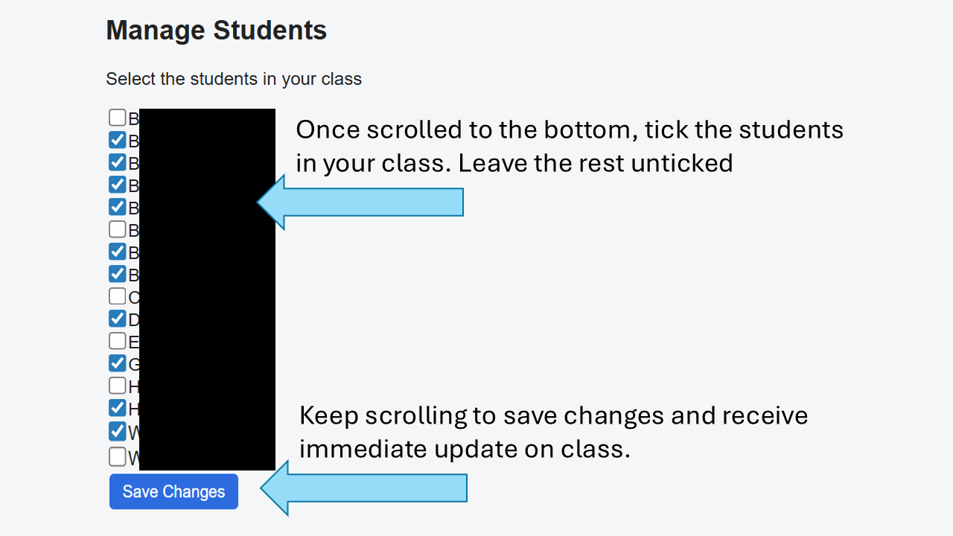Image resolution: width=953 pixels, height=536 pixels.
Task: Tick the checkbox for the student starting with C
Action: coord(117,296)
